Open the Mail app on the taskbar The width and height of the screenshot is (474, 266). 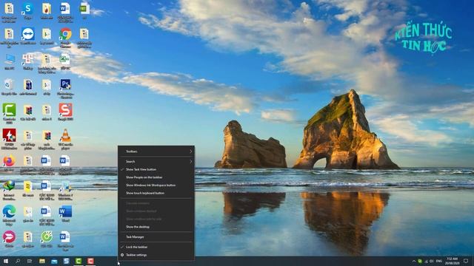click(x=54, y=261)
